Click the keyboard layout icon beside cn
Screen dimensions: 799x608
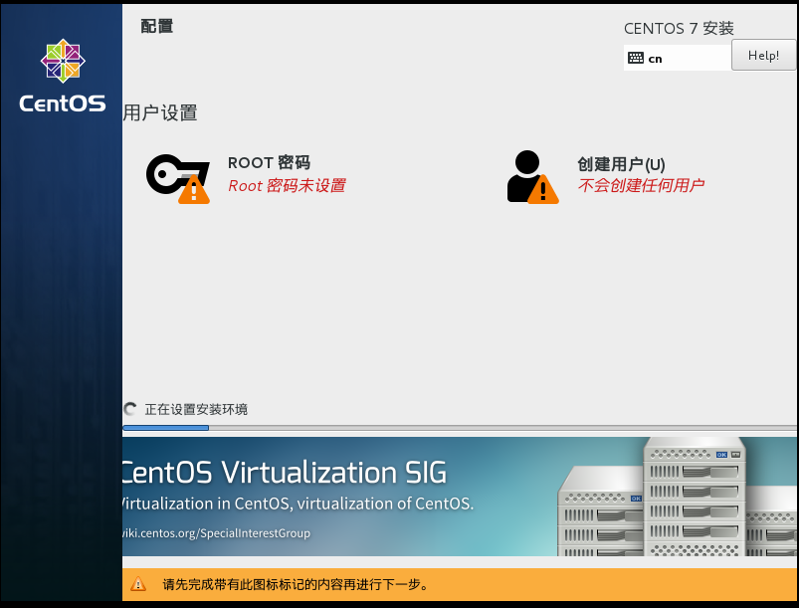[636, 59]
